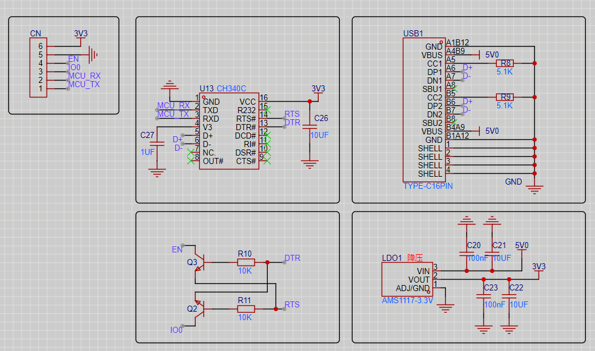
Task: Select the TYPE-C16PIN text label
Action: pyautogui.click(x=428, y=186)
